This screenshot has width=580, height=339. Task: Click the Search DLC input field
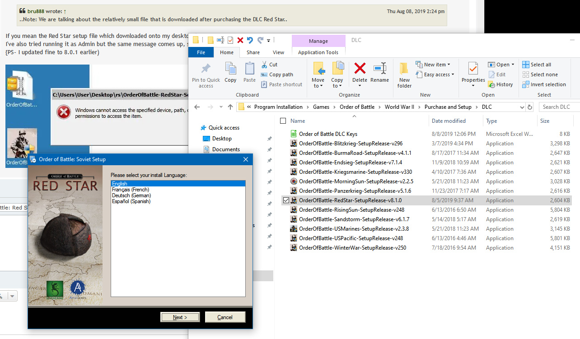[x=559, y=107]
